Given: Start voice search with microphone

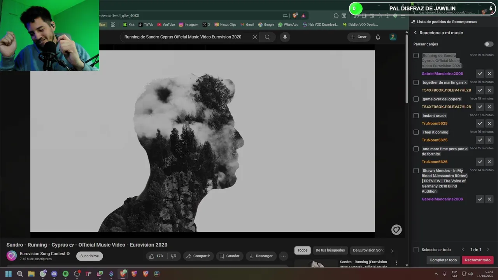Looking at the screenshot, I should coord(285,37).
